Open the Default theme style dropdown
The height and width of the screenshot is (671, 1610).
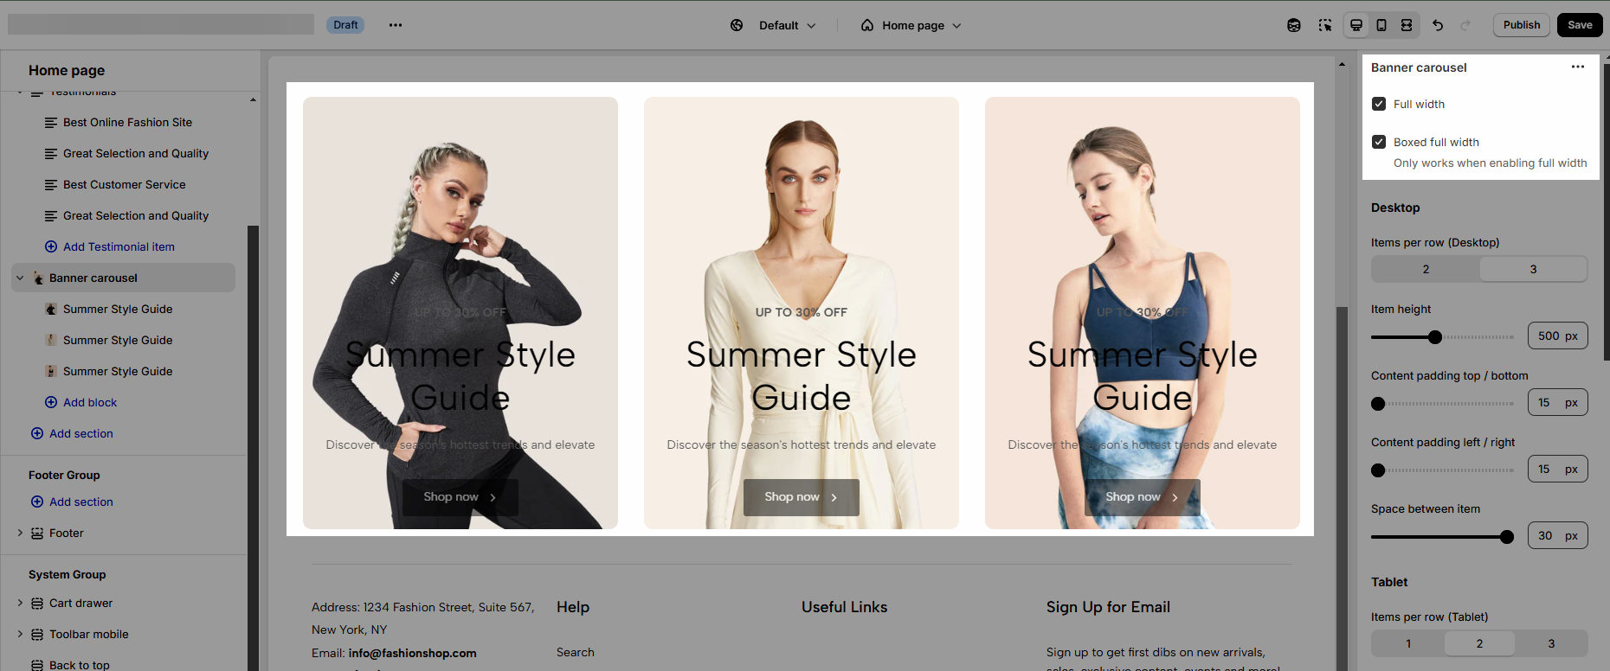coord(787,25)
